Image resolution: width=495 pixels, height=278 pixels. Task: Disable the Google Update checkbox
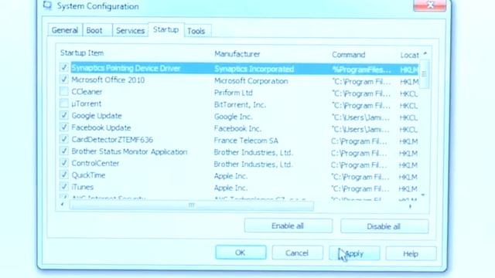(63, 115)
